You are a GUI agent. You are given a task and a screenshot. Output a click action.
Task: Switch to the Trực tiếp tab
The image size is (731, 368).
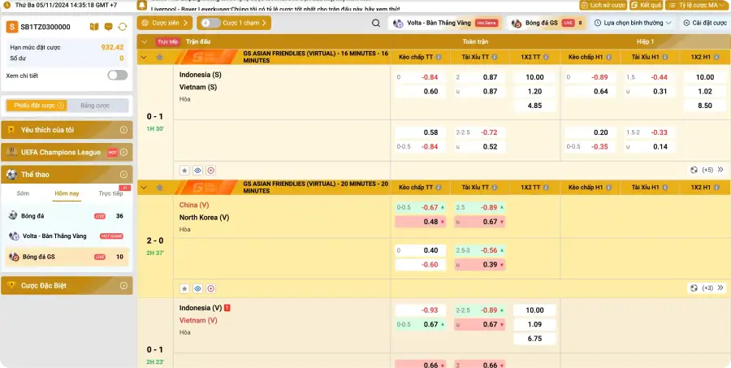110,194
